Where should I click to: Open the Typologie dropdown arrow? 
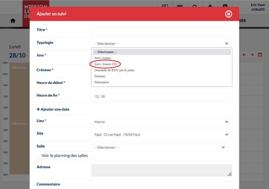(227, 44)
